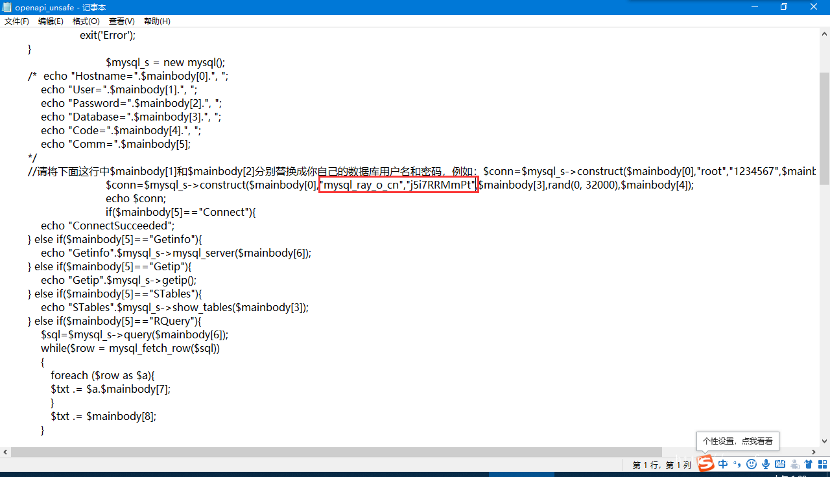This screenshot has width=830, height=477.
Task: Click the Sogou user account icon
Action: point(794,464)
